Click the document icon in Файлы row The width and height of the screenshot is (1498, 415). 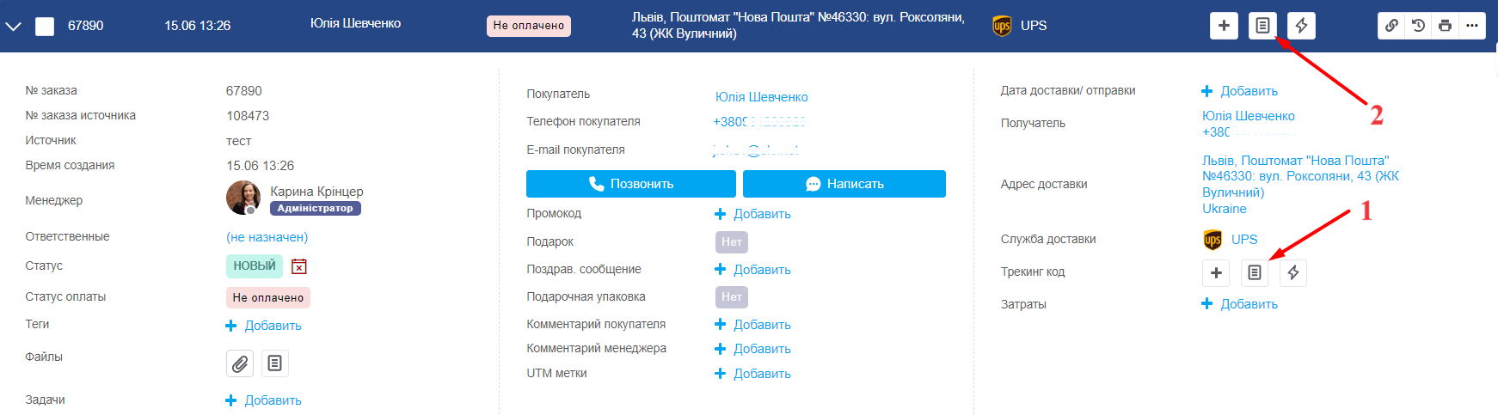[274, 363]
